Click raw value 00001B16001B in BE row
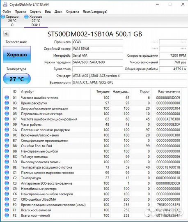 coord(168,167)
